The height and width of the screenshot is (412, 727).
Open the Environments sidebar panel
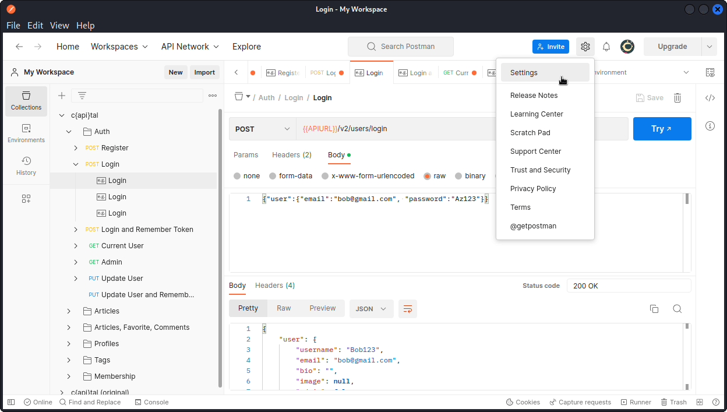pos(26,133)
